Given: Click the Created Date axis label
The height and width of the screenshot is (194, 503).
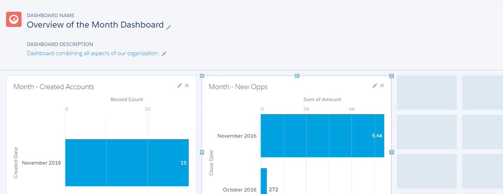Looking at the screenshot, I should (x=16, y=163).
